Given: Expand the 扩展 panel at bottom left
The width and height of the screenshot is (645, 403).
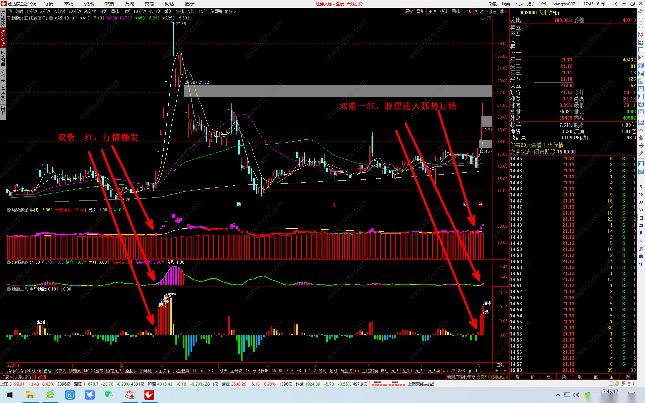Looking at the screenshot, I should [7, 377].
